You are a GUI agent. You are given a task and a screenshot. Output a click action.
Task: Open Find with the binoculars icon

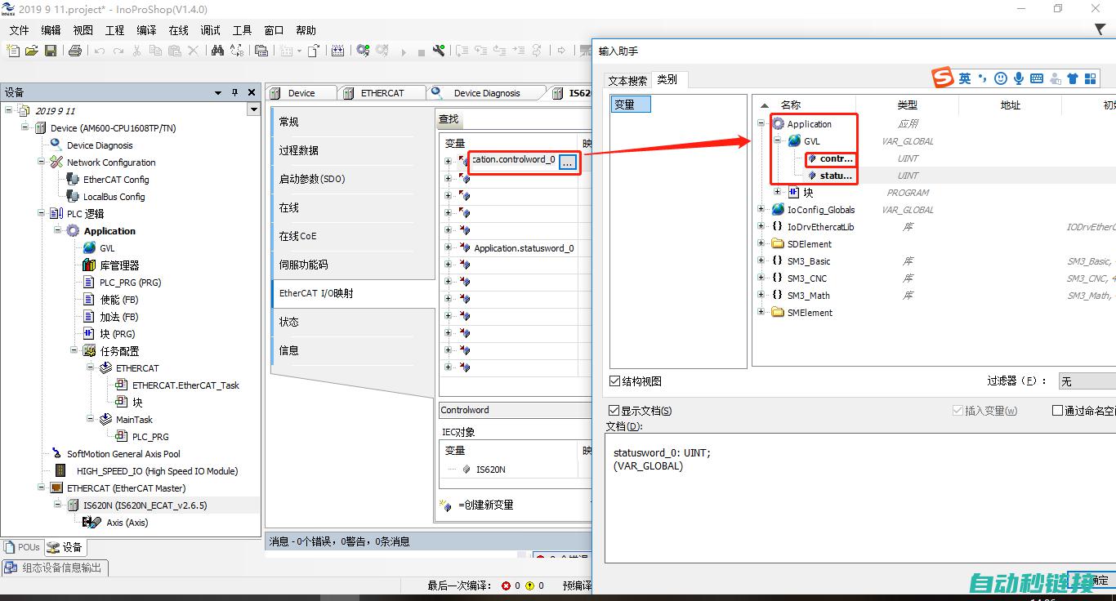click(217, 51)
